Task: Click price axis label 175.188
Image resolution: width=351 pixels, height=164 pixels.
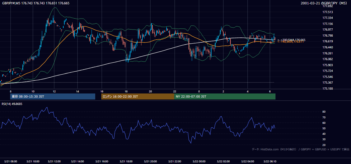Action: pyautogui.click(x=327, y=89)
